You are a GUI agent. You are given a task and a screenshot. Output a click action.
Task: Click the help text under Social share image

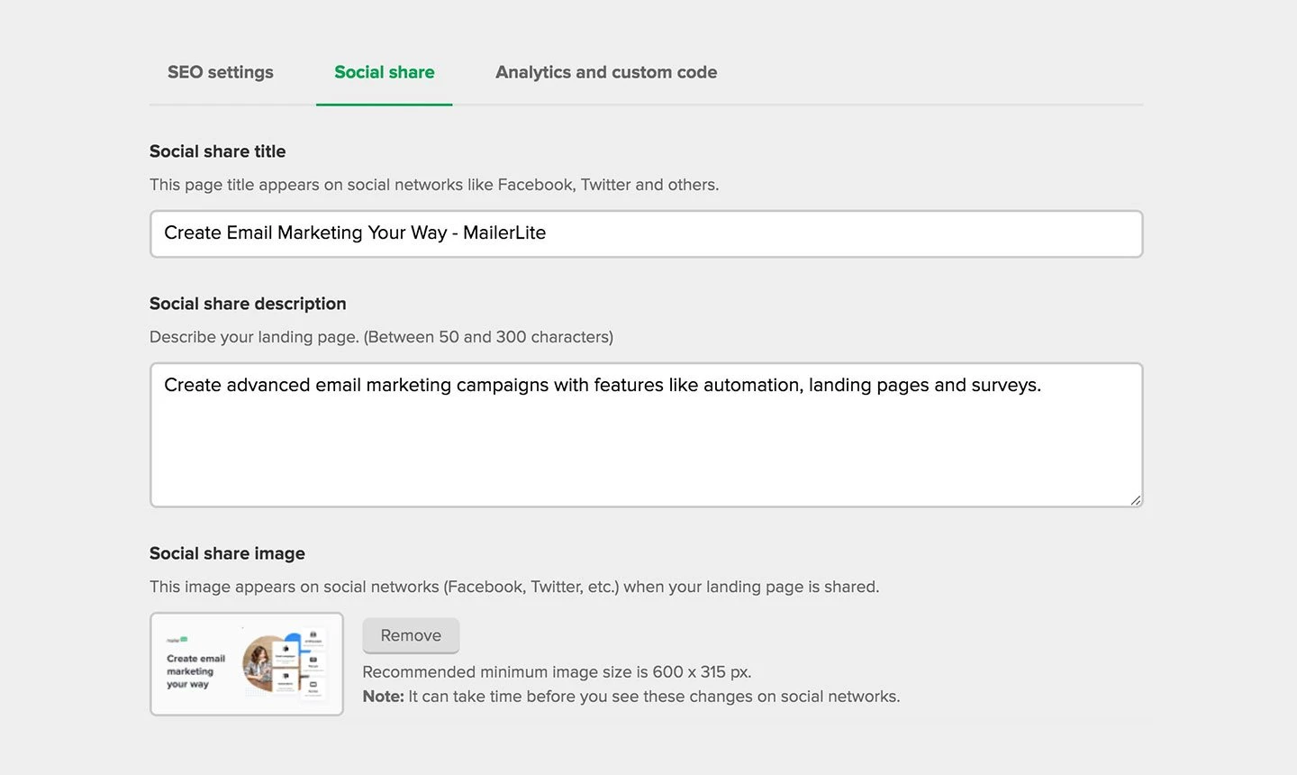pyautogui.click(x=513, y=587)
